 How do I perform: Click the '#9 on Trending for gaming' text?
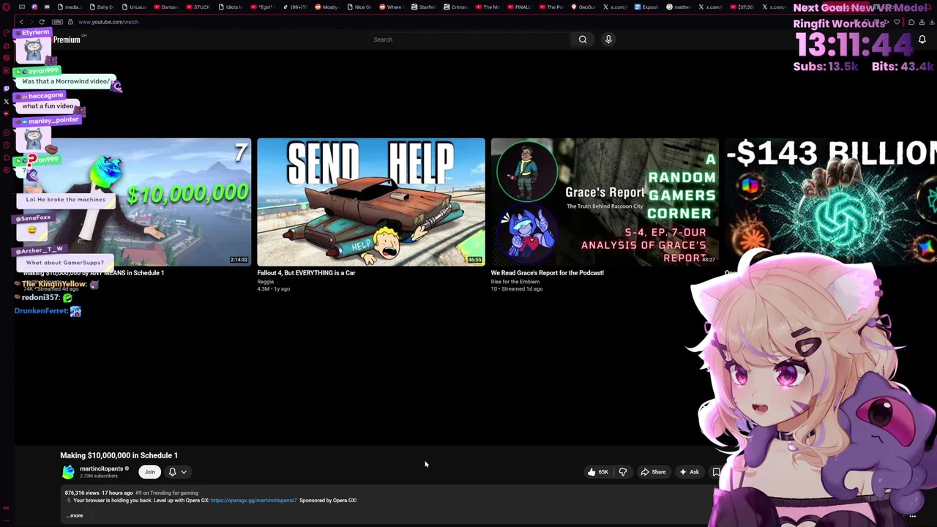tap(167, 493)
